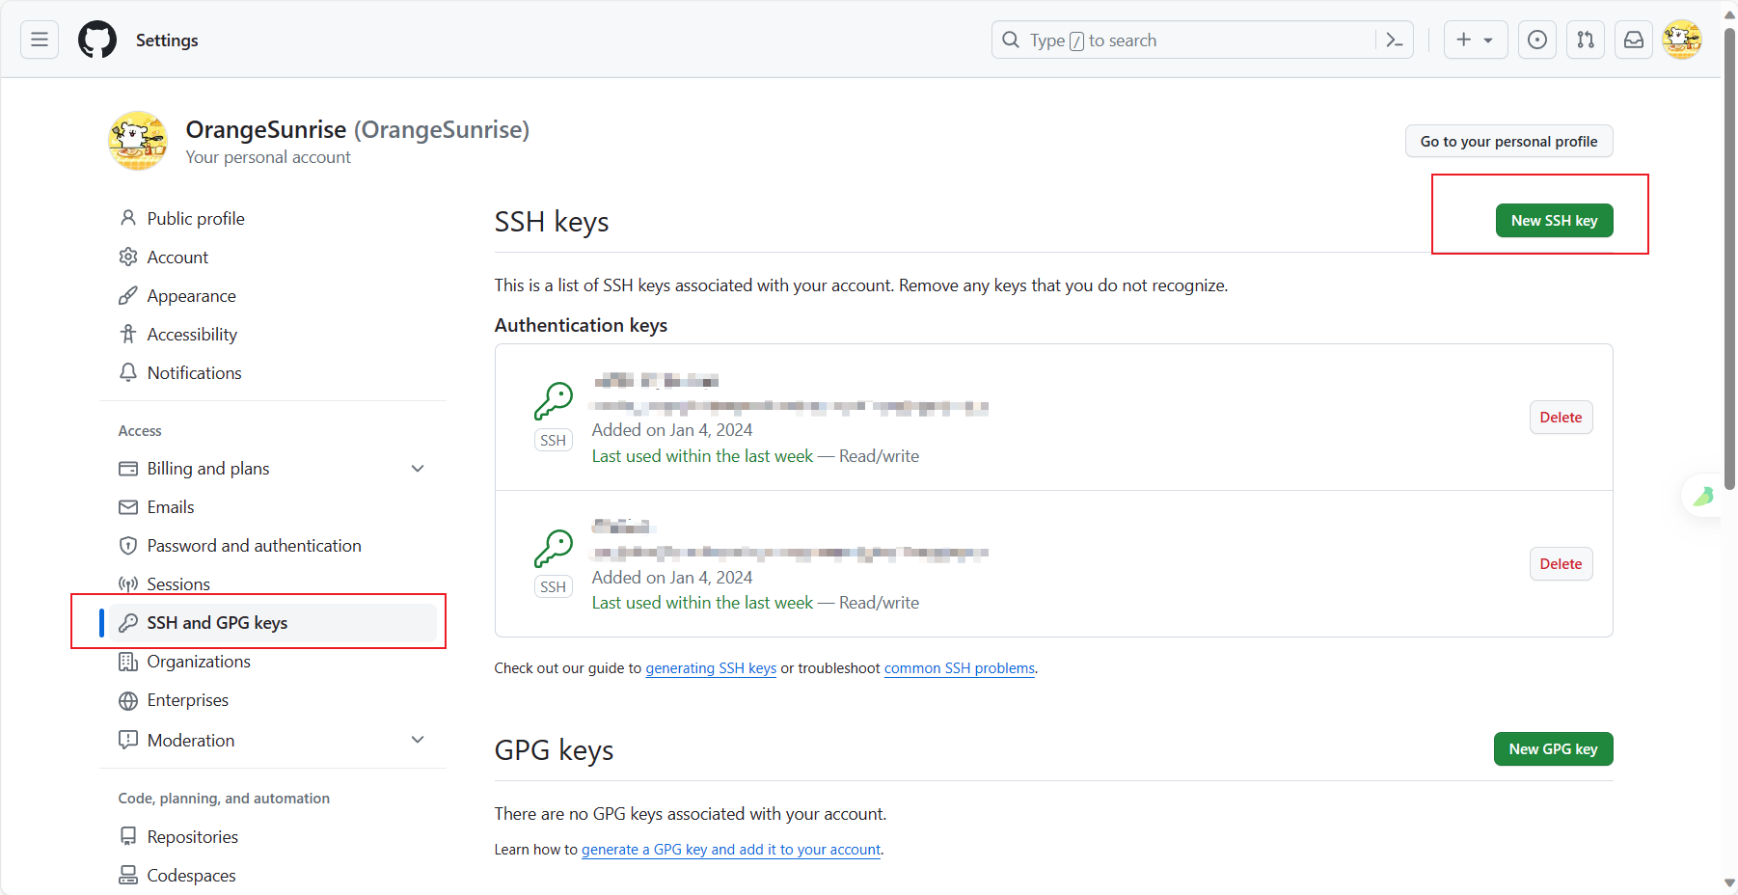Open the Pull requests icon in header
This screenshot has height=895, width=1738.
(1586, 40)
